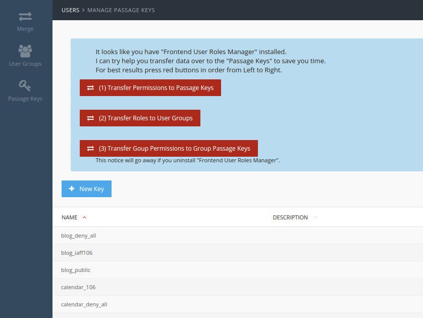Click Transfer Roles to User Groups

(140, 118)
